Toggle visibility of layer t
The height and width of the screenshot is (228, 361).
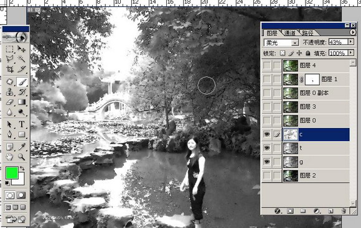click(x=267, y=148)
